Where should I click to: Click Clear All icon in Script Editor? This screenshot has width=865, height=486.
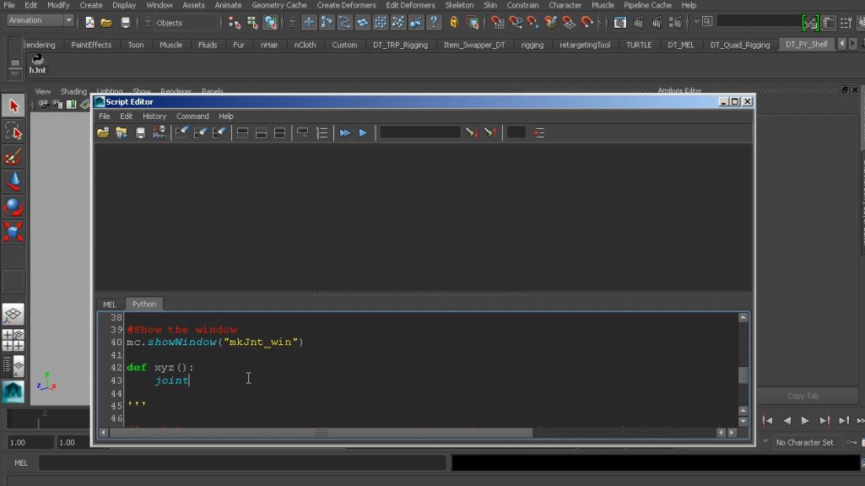[219, 133]
